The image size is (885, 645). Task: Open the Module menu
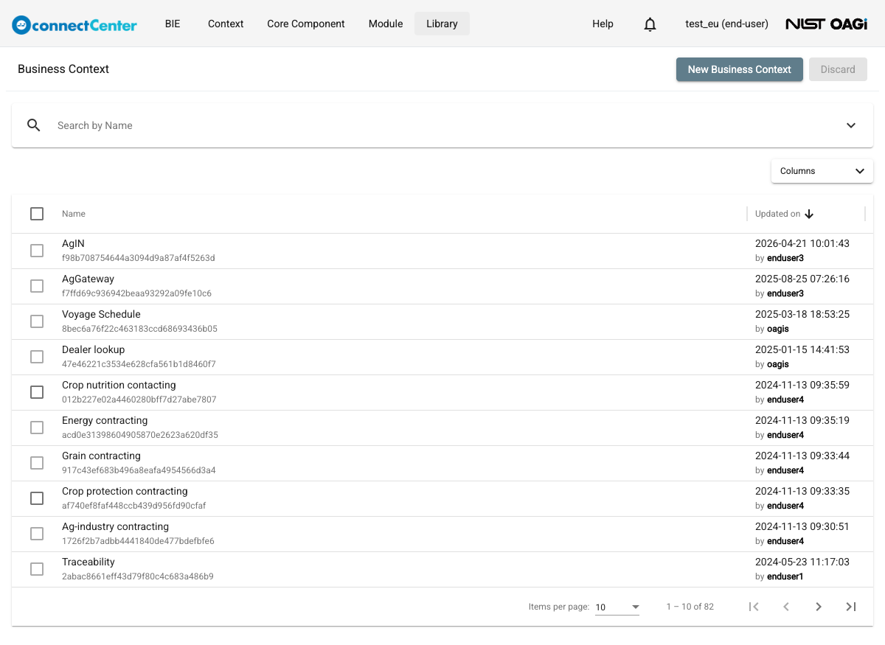pyautogui.click(x=386, y=24)
